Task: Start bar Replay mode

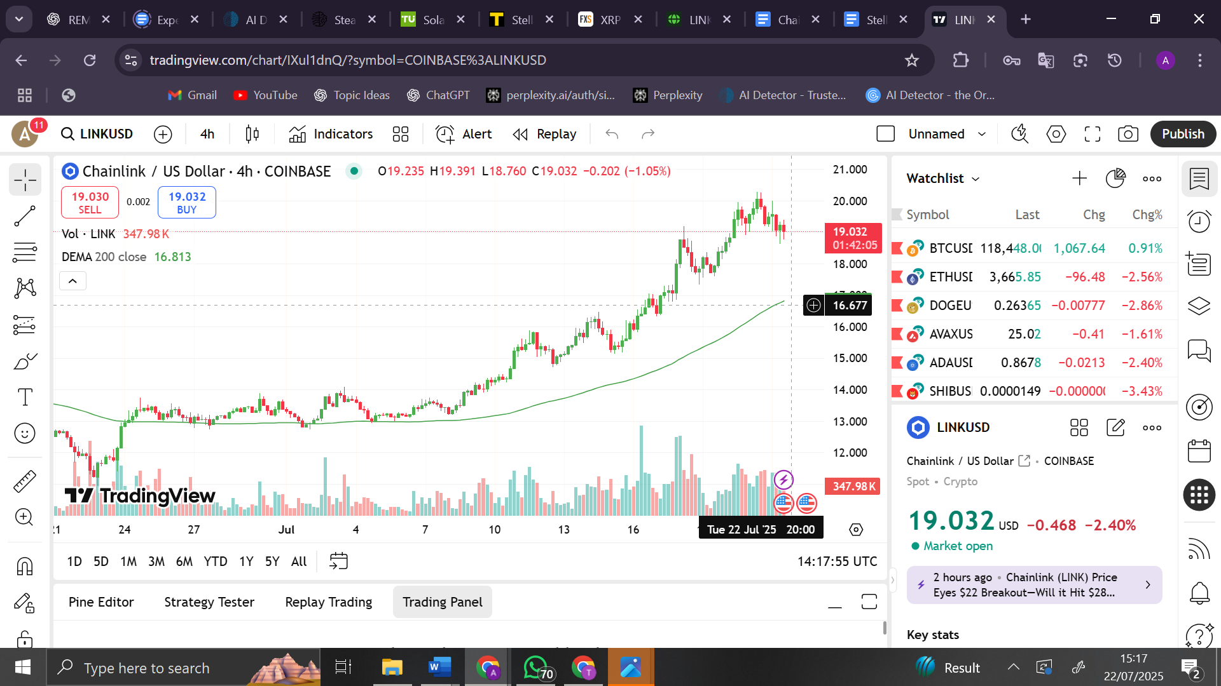Action: point(545,134)
